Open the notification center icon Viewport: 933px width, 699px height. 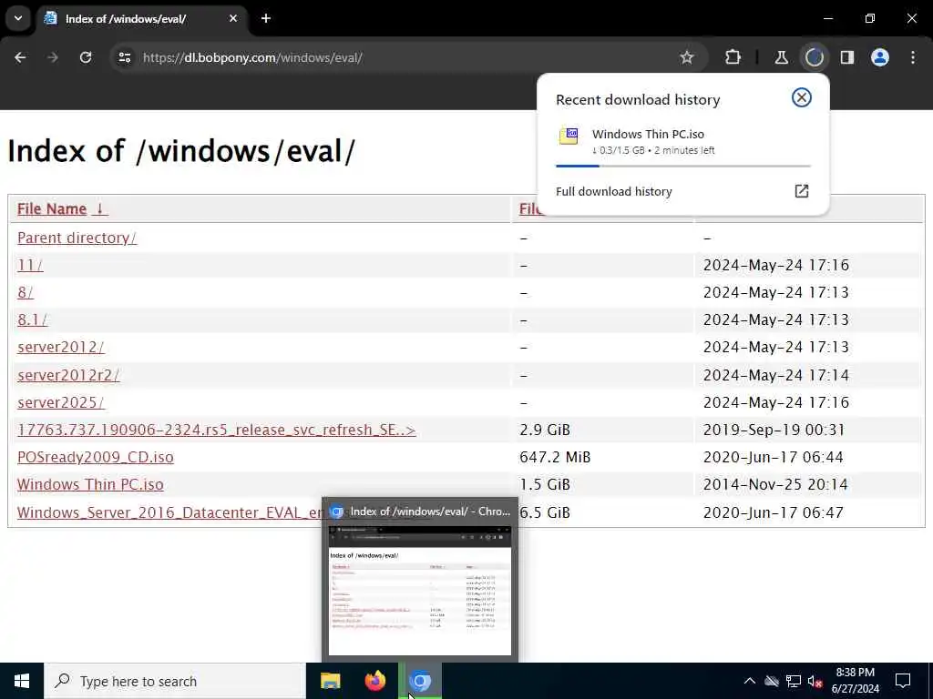pos(903,681)
